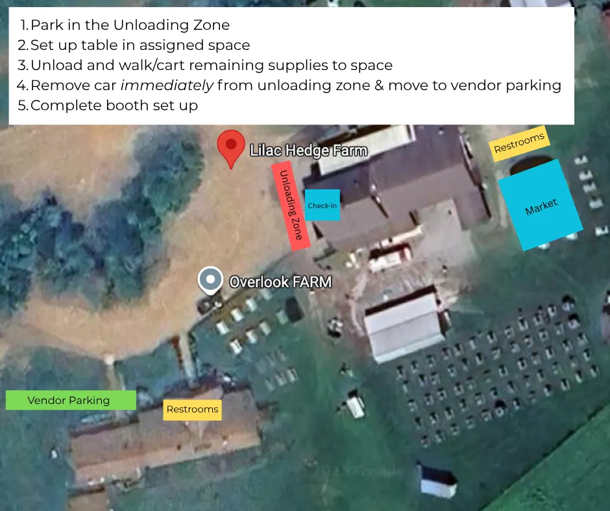Screen dimensions: 610x511
Task: Click the blue Check-in box
Action: [322, 205]
